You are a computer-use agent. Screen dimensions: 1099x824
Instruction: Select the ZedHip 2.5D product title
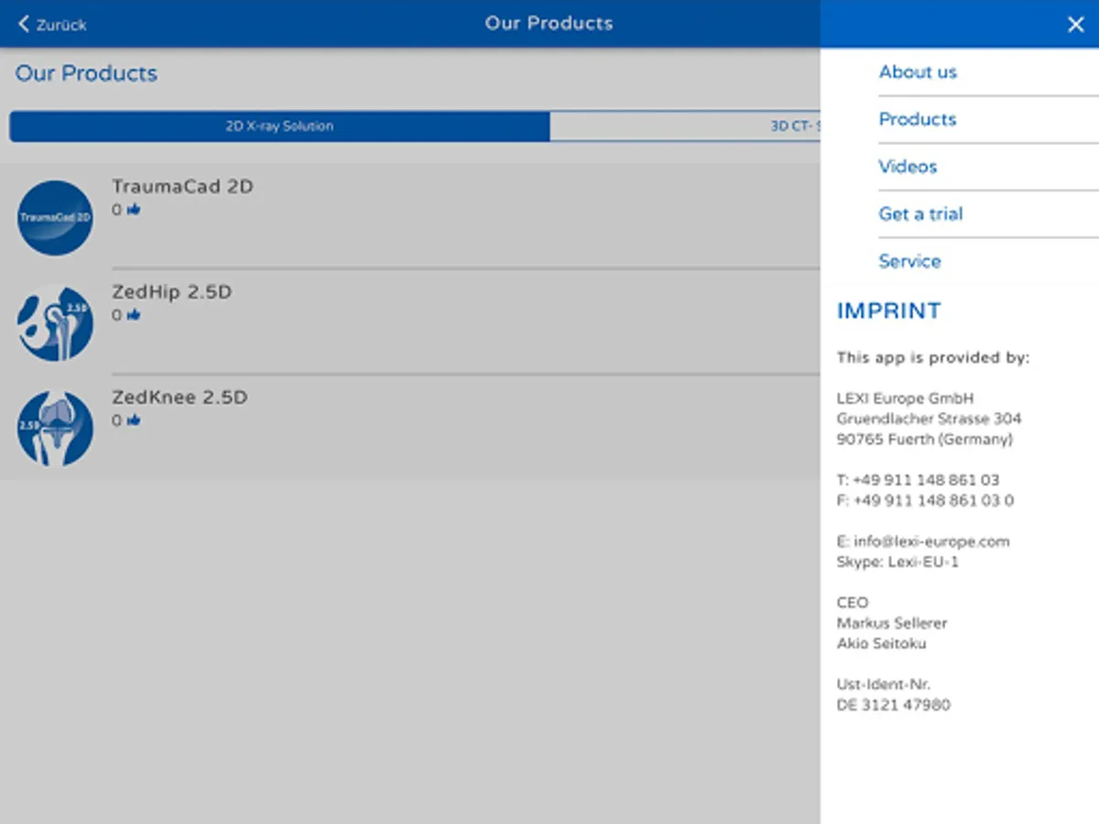coord(171,293)
